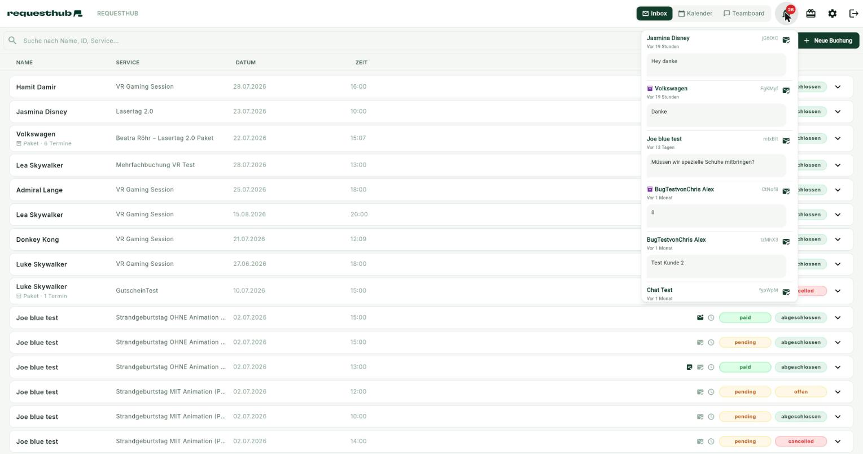Click clock icon in 12:00 Joe blue test row
Image resolution: width=863 pixels, height=454 pixels.
pyautogui.click(x=711, y=392)
